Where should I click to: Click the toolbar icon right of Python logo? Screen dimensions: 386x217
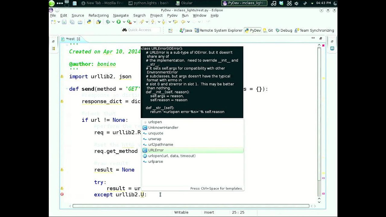tap(98, 22)
